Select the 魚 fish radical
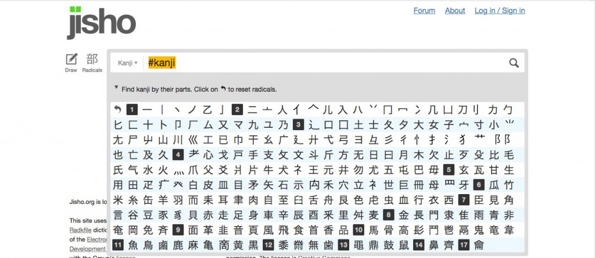Viewport: 595px width, 258px height. point(133,245)
